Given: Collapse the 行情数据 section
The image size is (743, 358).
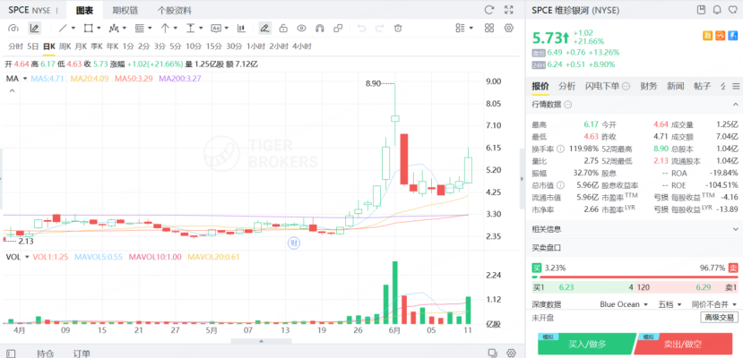Looking at the screenshot, I should coord(736,105).
